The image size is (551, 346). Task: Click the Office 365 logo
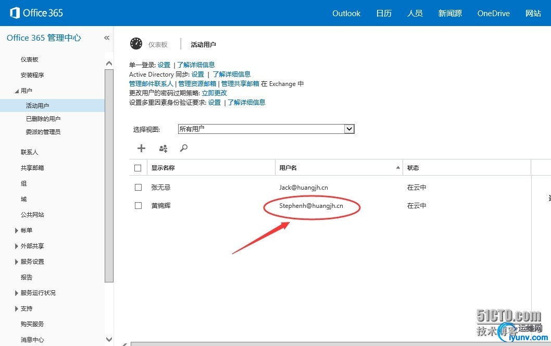click(x=36, y=13)
